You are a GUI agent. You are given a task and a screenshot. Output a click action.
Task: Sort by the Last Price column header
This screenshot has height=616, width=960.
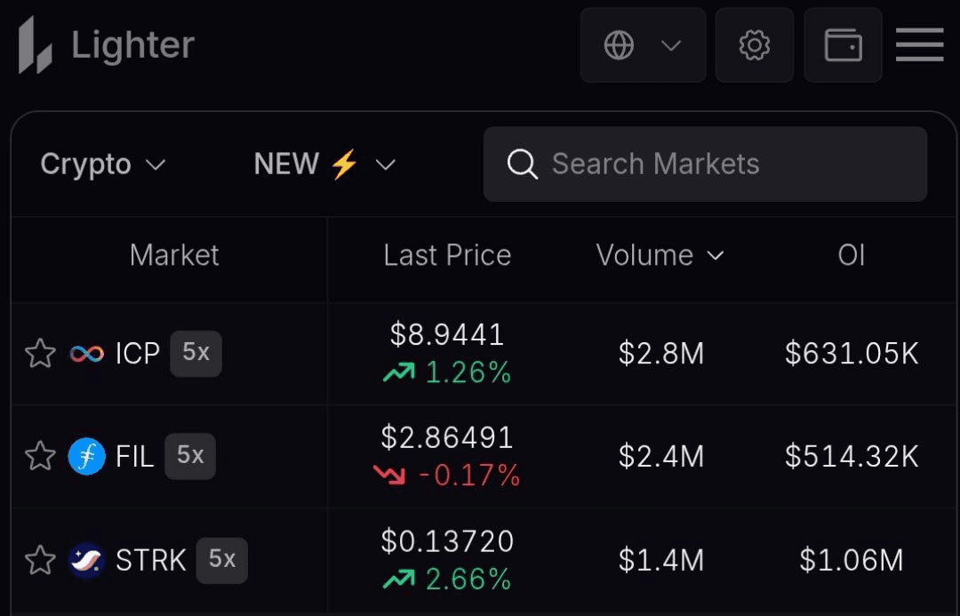[447, 256]
